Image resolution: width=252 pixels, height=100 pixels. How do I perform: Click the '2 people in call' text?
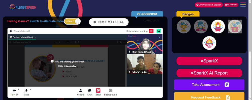[21, 31]
